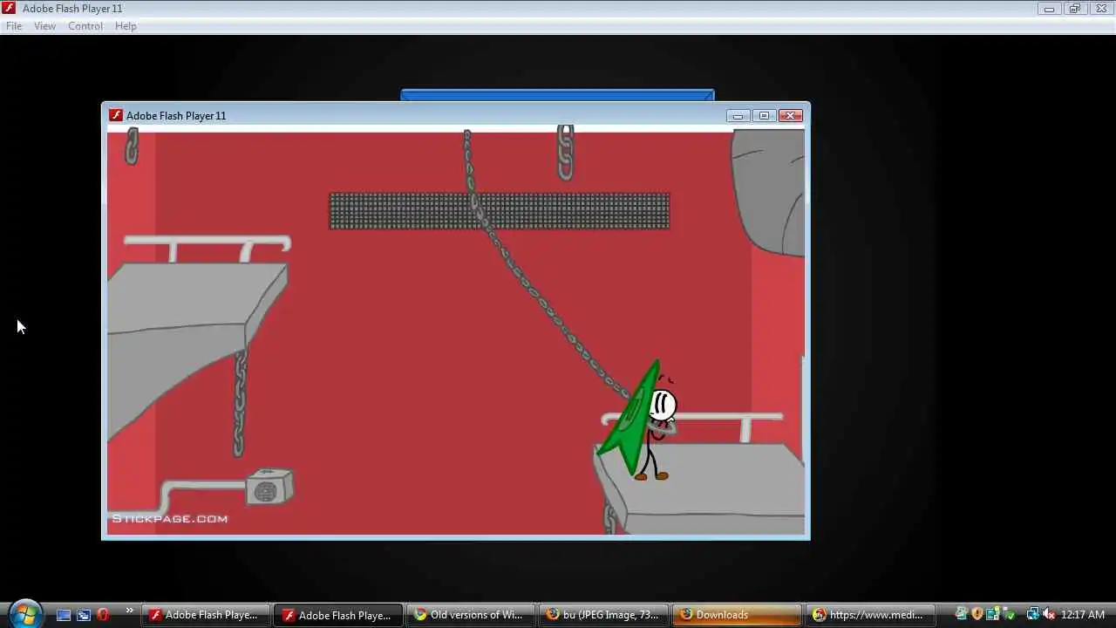Switch to Downloads taskbar button
This screenshot has height=628, width=1116.
[x=738, y=615]
